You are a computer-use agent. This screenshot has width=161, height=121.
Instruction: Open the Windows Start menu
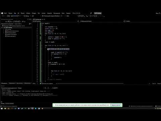pyautogui.click(x=2, y=109)
